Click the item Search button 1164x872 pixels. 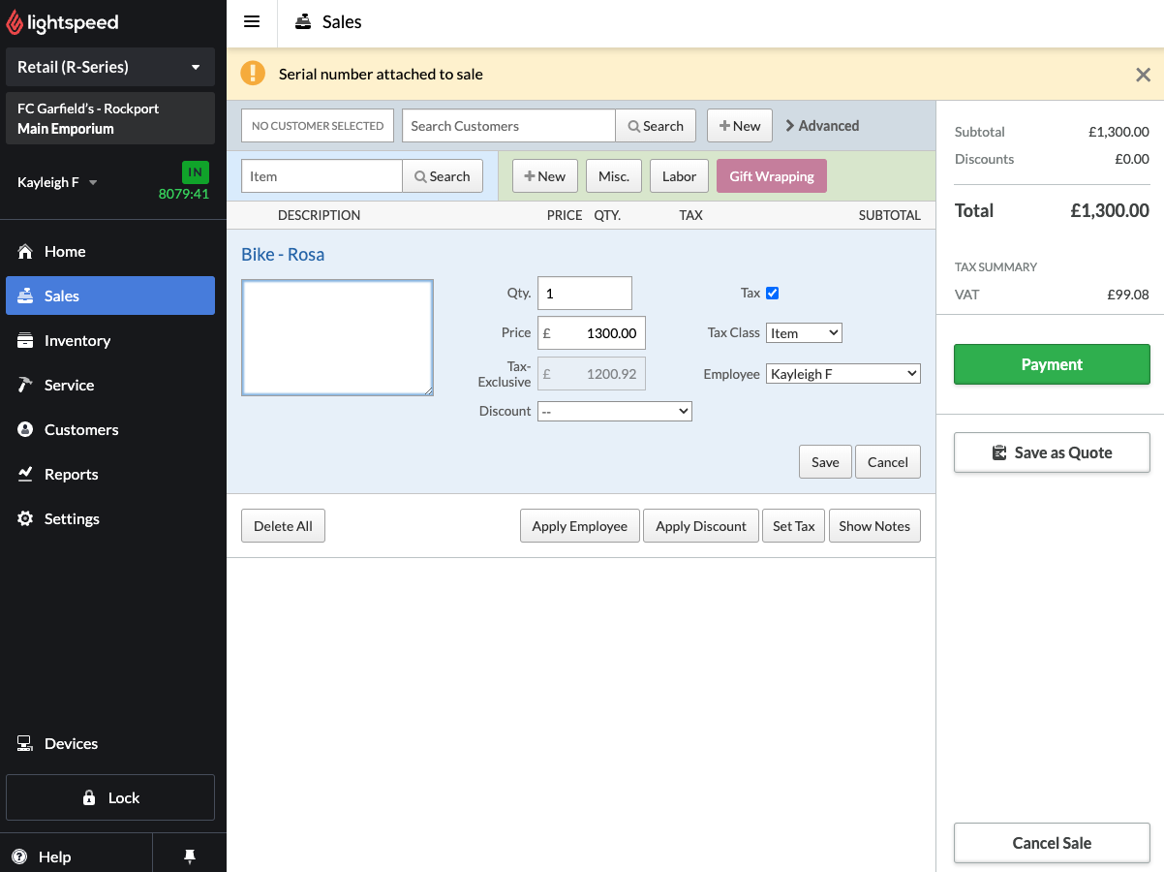pos(443,176)
